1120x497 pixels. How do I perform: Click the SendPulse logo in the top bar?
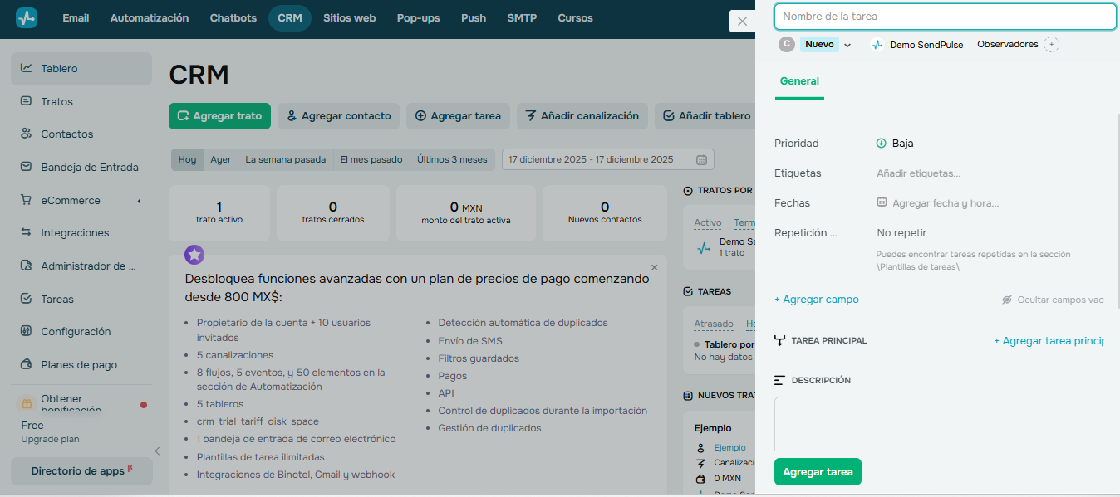pos(26,17)
